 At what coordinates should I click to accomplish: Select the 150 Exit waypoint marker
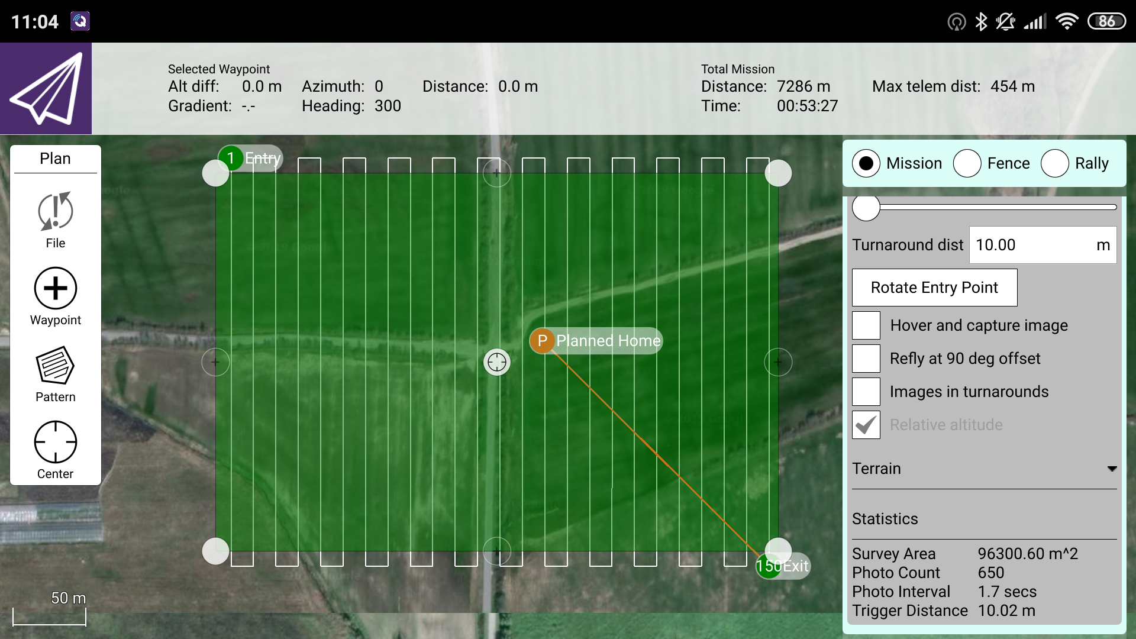tap(782, 566)
